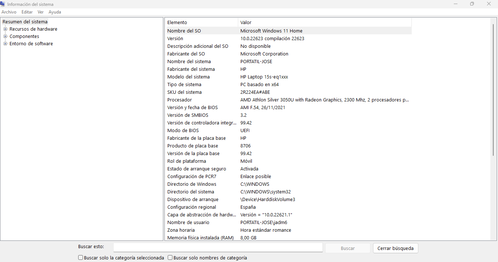
Task: Select Directorio de Windows row
Action: (x=288, y=184)
